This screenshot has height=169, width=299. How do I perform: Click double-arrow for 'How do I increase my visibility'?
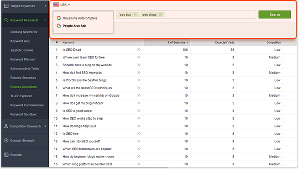(139, 95)
